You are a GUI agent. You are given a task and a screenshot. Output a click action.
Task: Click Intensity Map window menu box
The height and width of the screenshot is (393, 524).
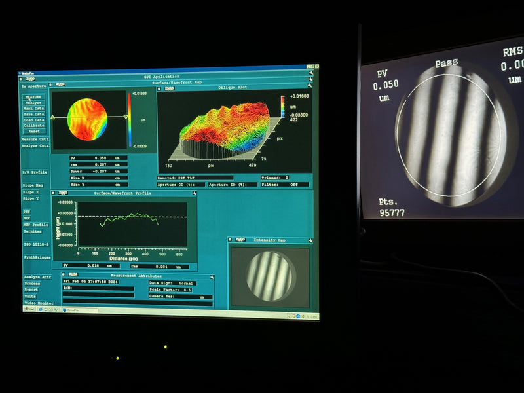click(x=230, y=240)
